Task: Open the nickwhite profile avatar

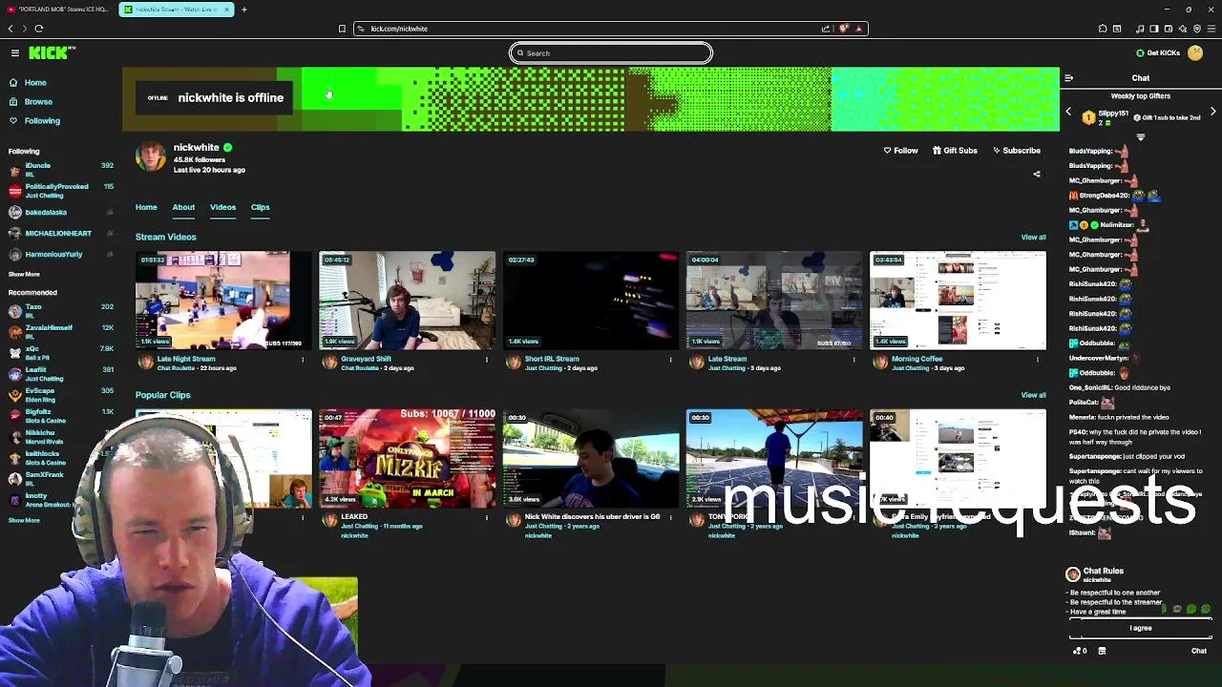Action: click(150, 156)
